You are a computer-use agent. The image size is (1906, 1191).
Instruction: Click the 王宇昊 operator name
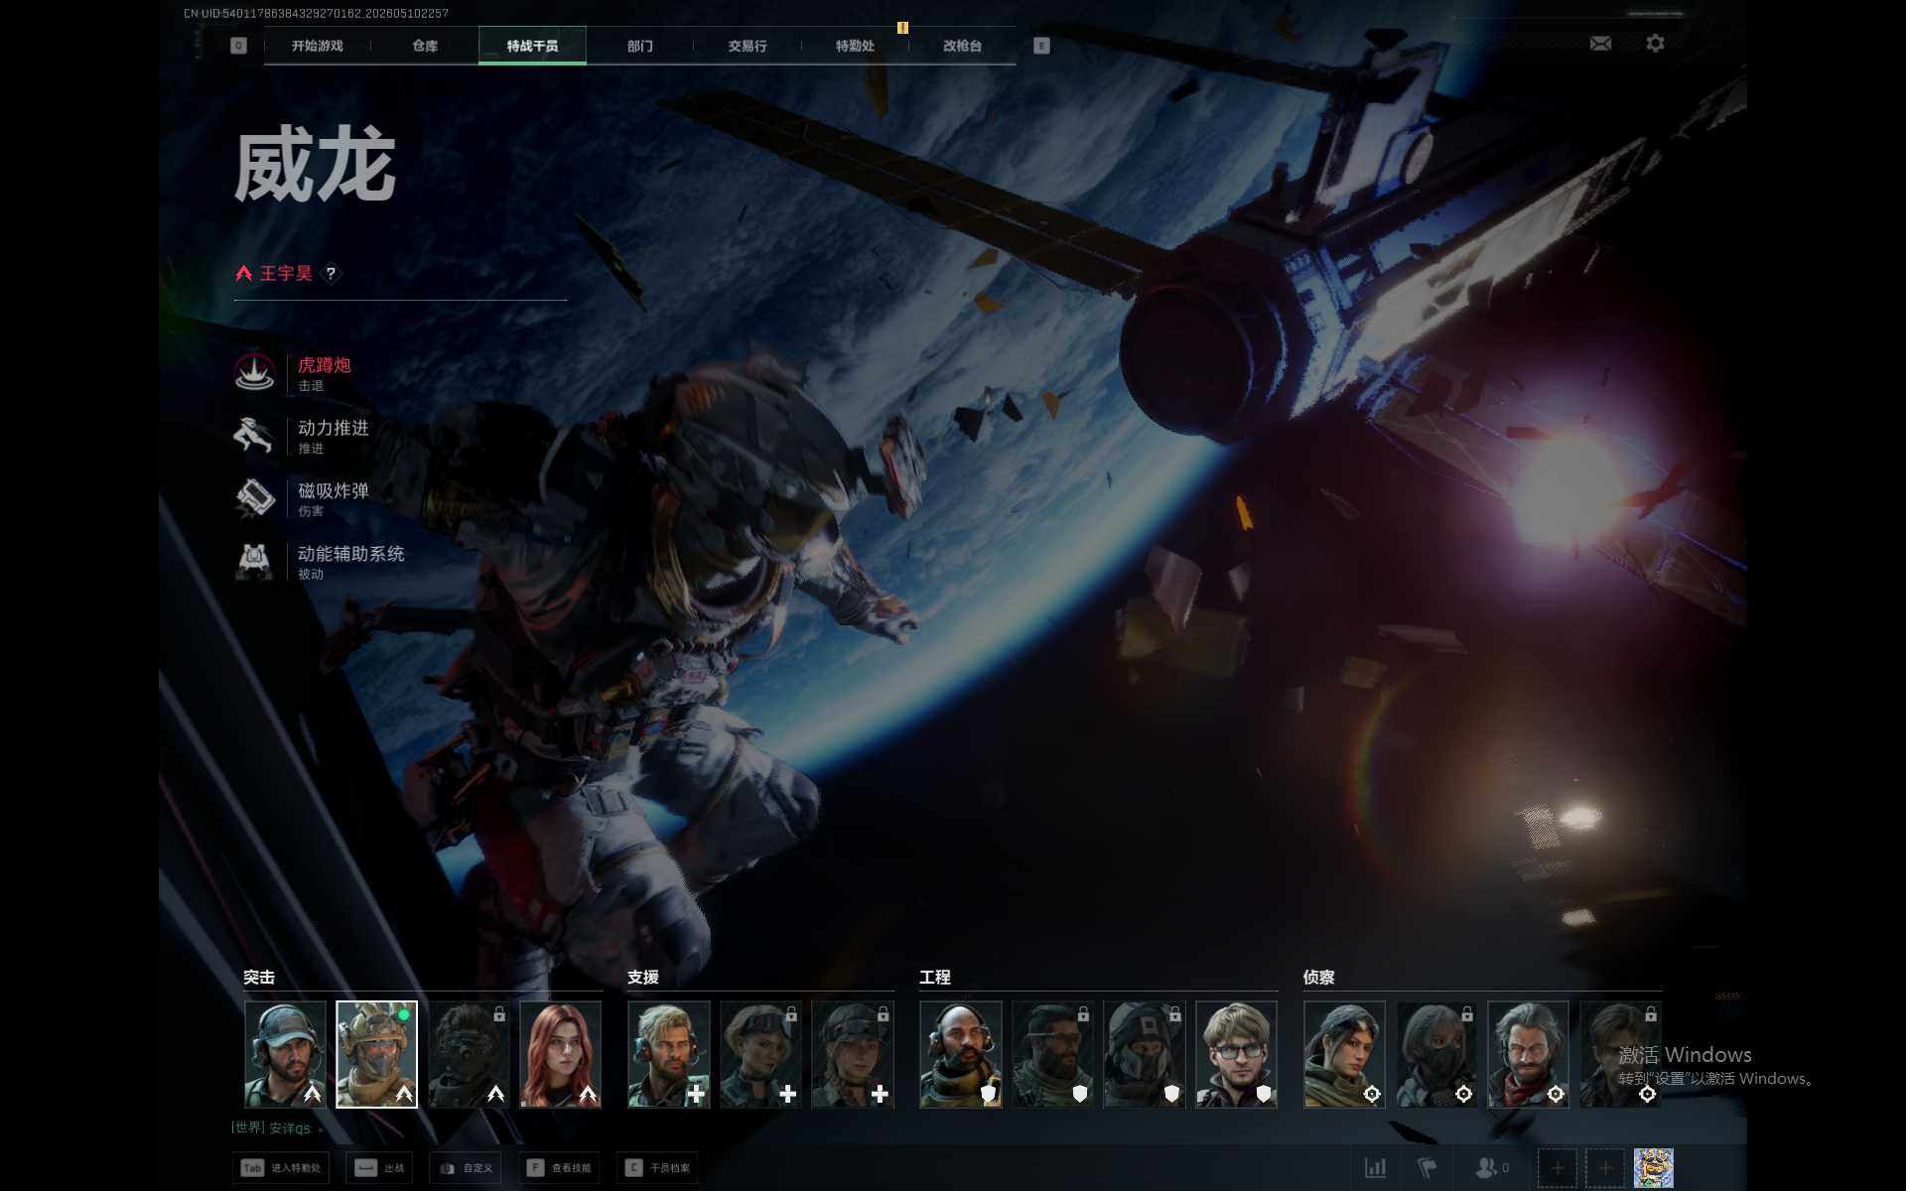click(x=286, y=273)
